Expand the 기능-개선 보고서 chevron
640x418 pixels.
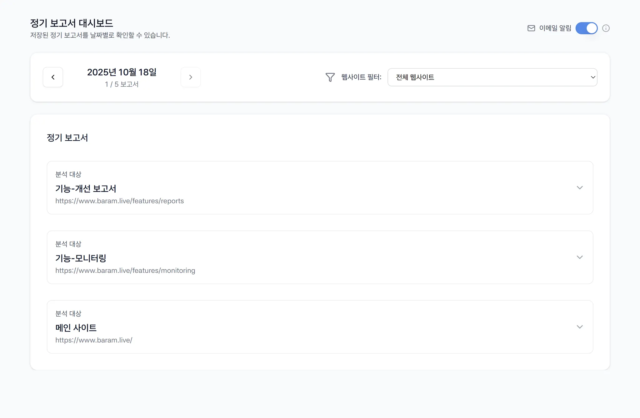579,188
